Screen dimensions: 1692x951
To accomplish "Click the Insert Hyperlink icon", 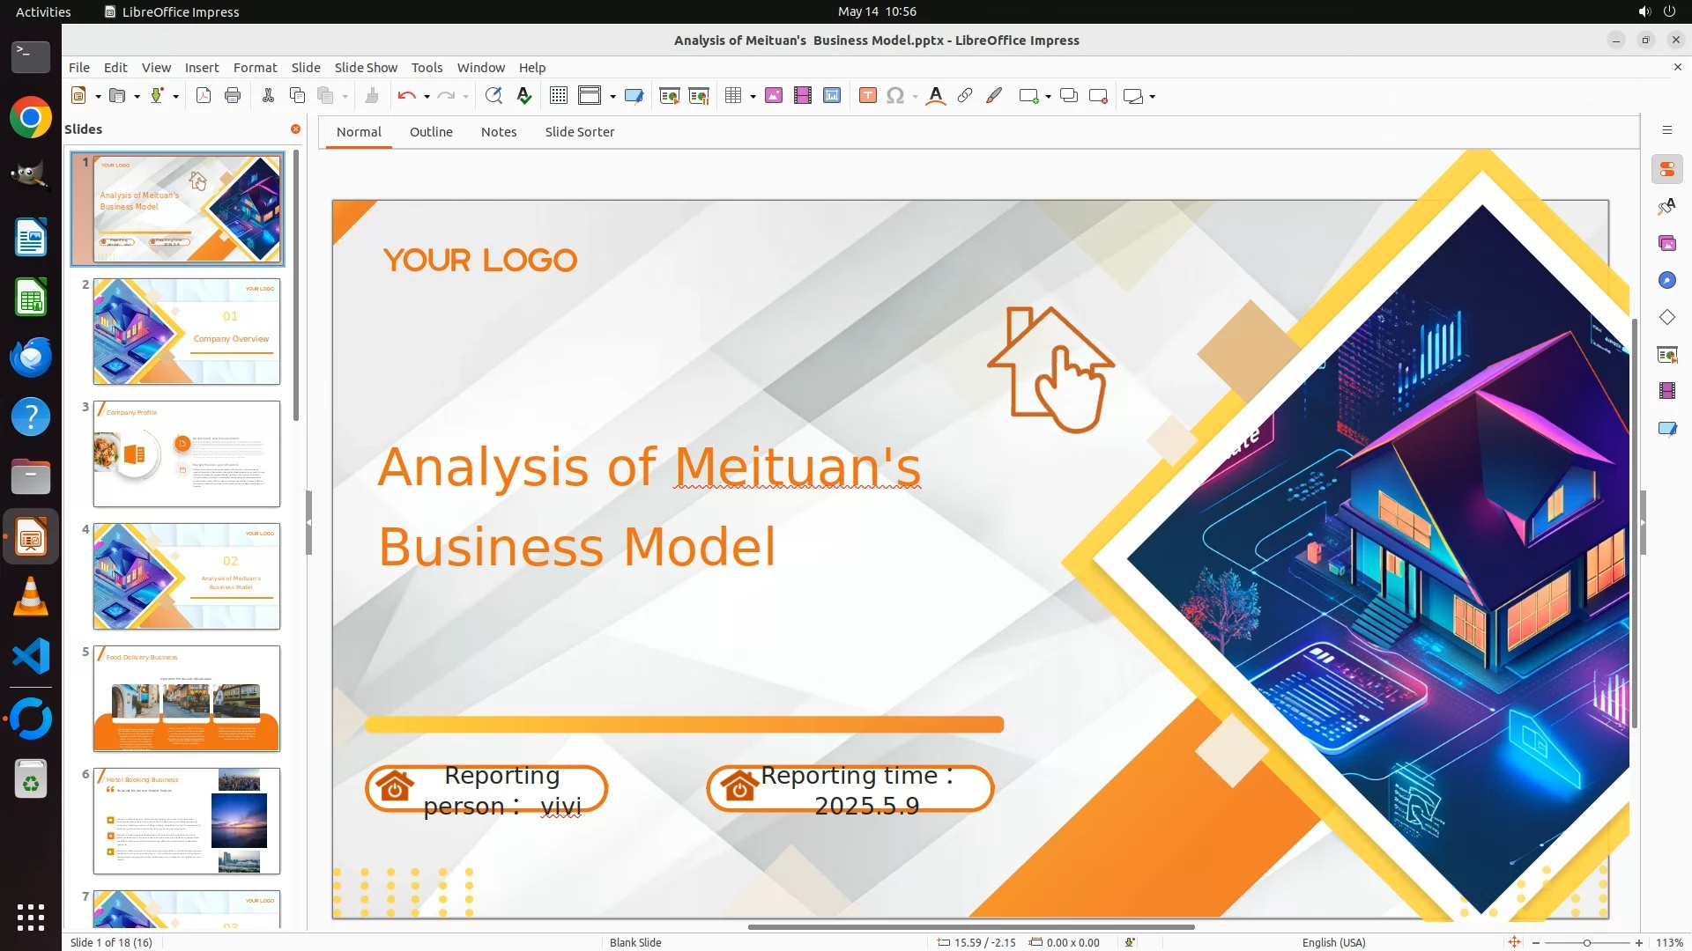I will [965, 96].
